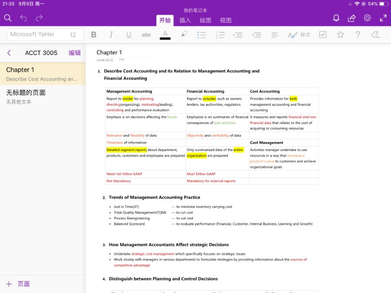The height and width of the screenshot is (293, 391).
Task: Change the font size 12 field
Action: tap(72, 35)
